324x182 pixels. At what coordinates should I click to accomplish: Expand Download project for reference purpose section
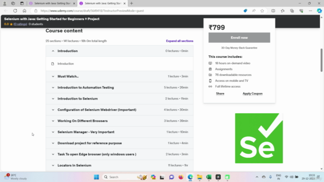pos(119,143)
